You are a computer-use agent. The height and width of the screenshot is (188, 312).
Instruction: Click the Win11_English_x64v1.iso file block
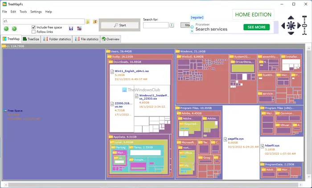[x=140, y=75]
